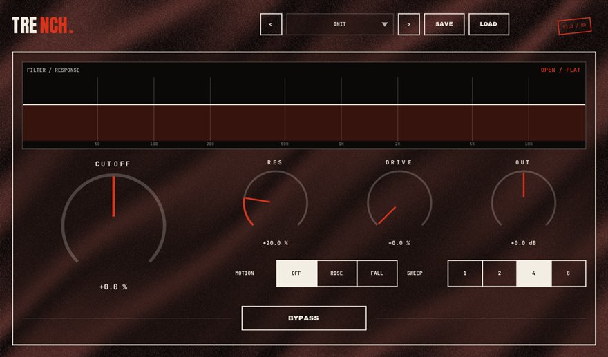The image size is (608, 357).
Task: Save the current preset
Action: tap(444, 24)
